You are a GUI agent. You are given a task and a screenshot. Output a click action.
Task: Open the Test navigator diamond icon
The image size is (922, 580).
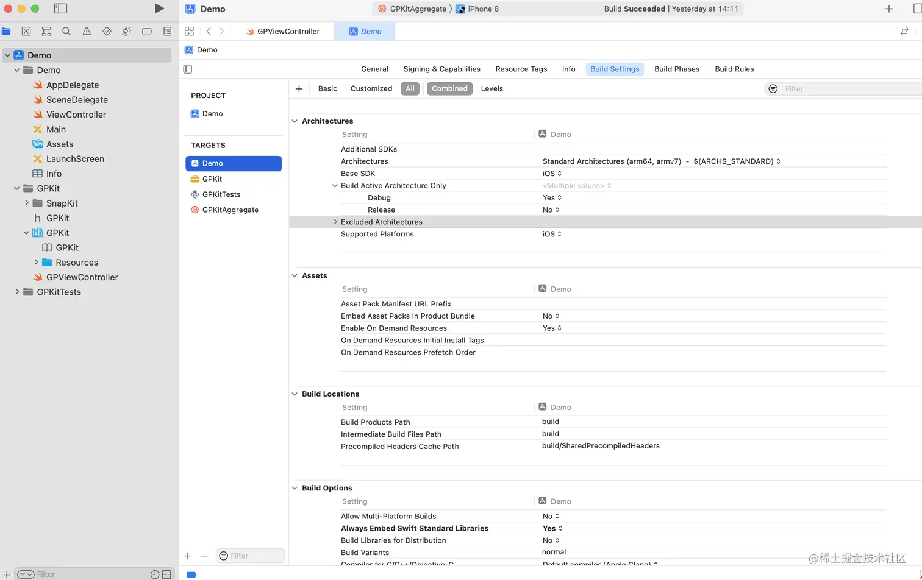(107, 31)
